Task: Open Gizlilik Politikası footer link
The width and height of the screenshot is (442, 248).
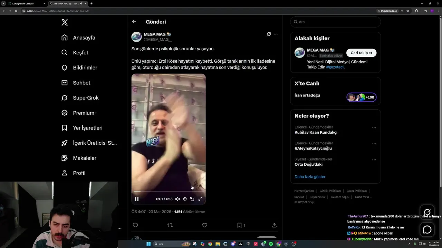Action: [x=330, y=191]
